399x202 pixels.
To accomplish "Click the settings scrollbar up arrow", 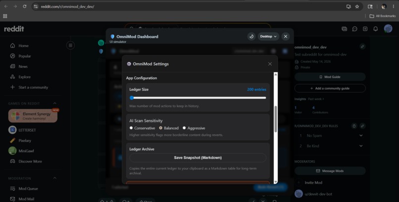I will (x=276, y=74).
